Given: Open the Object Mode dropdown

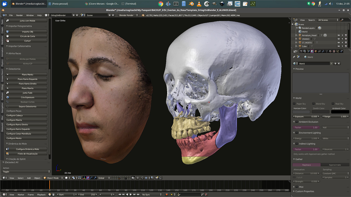Looking at the screenshot, I should pyautogui.click(x=53, y=178).
